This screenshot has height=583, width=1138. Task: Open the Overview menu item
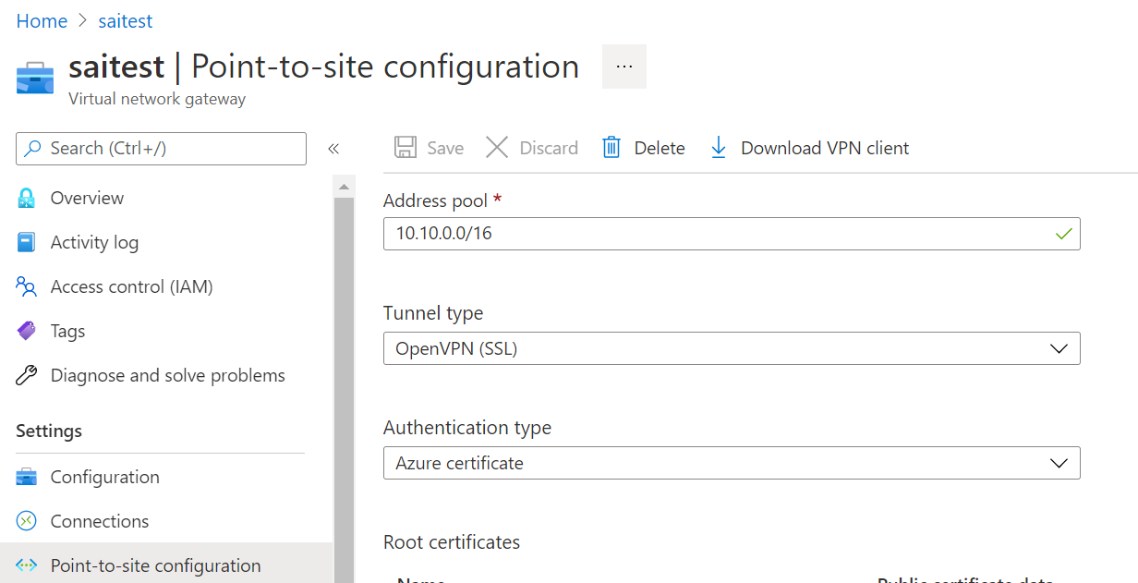87,198
